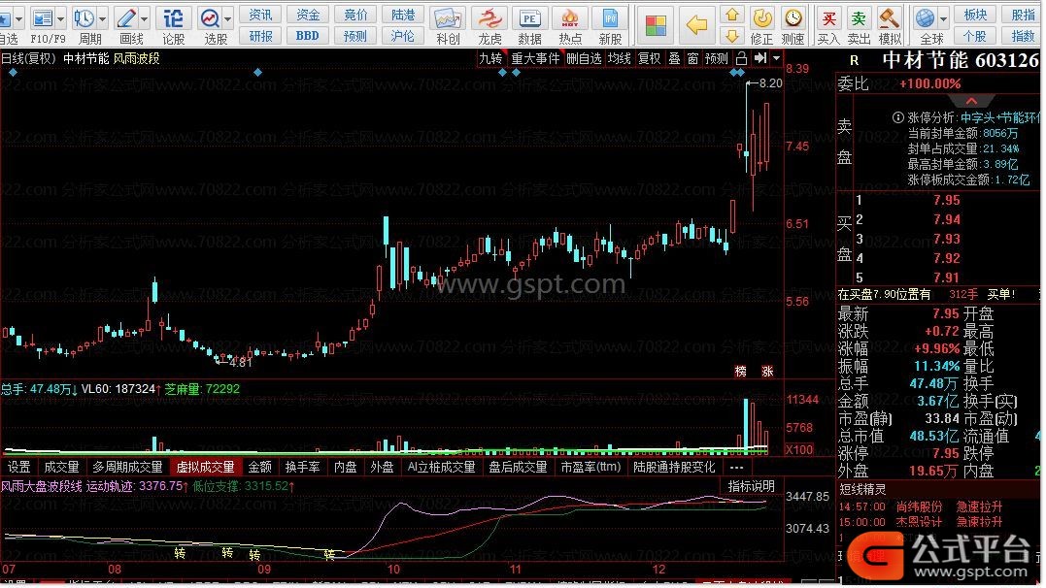Open the 新股 IPO icon
The image size is (1046, 588).
(610, 18)
